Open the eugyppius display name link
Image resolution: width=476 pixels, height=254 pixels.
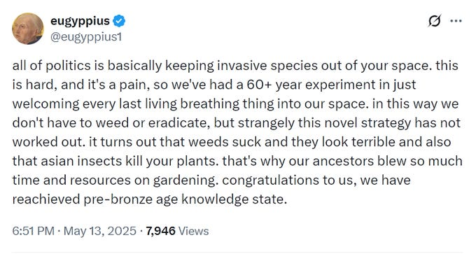80,21
